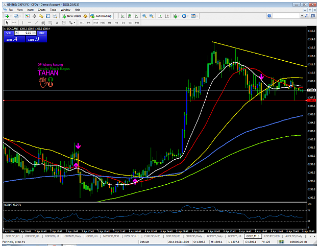319x246 pixels.
Task: Switch timeframe to H4
Action: [x=116, y=23]
